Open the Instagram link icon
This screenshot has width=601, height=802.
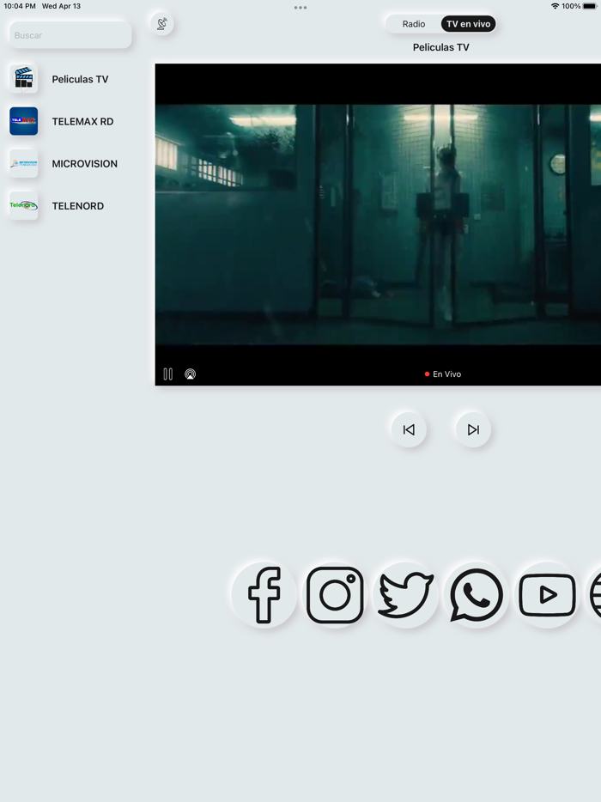coord(335,595)
